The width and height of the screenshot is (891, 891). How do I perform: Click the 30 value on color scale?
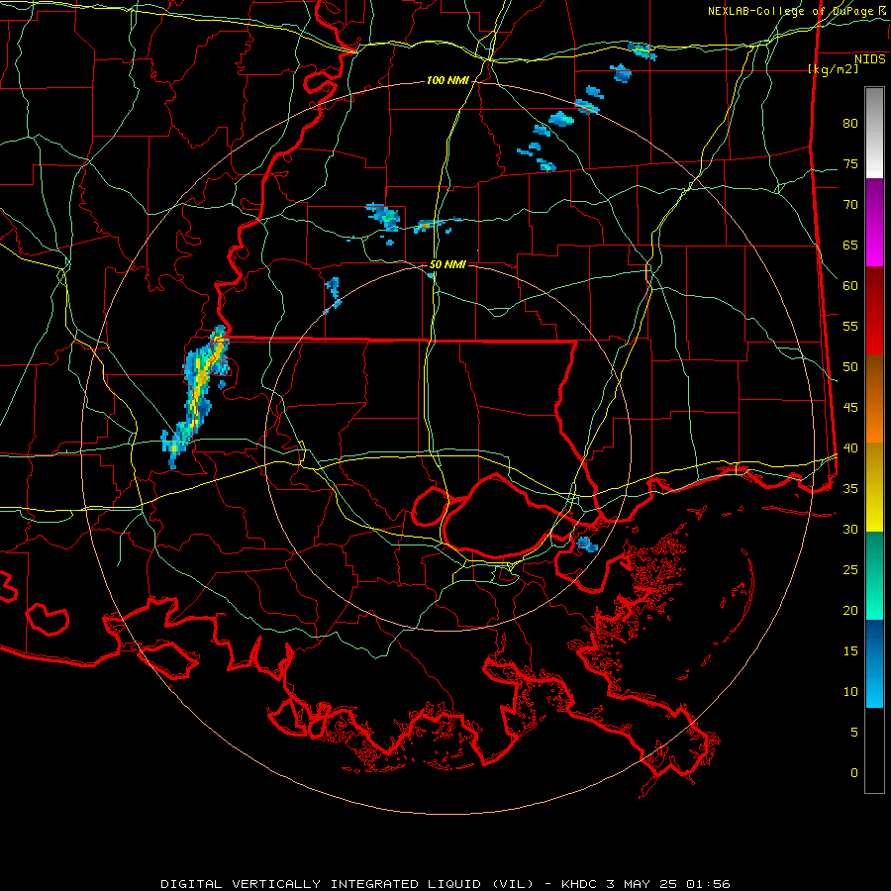tap(850, 529)
